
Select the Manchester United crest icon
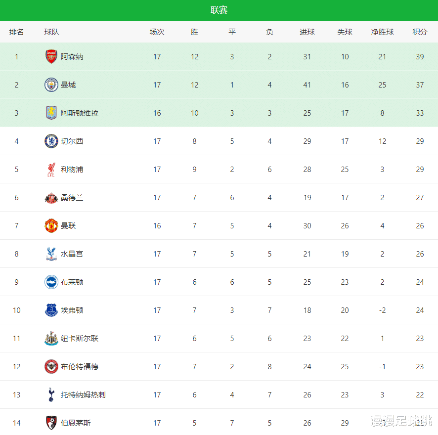(x=51, y=226)
